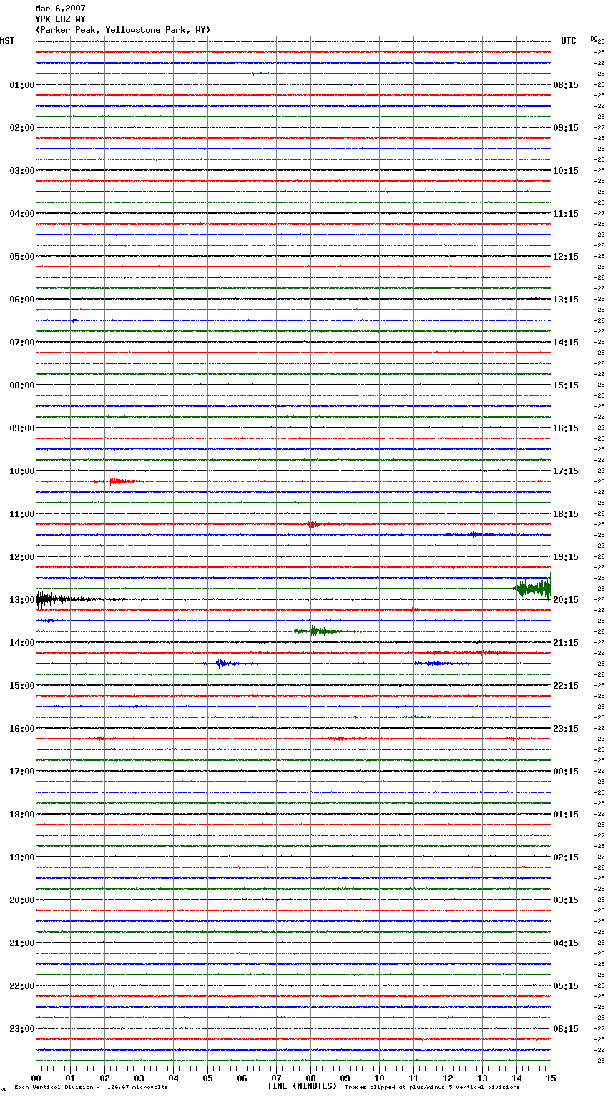Click the minute 10 tick on time axis

[379, 1078]
